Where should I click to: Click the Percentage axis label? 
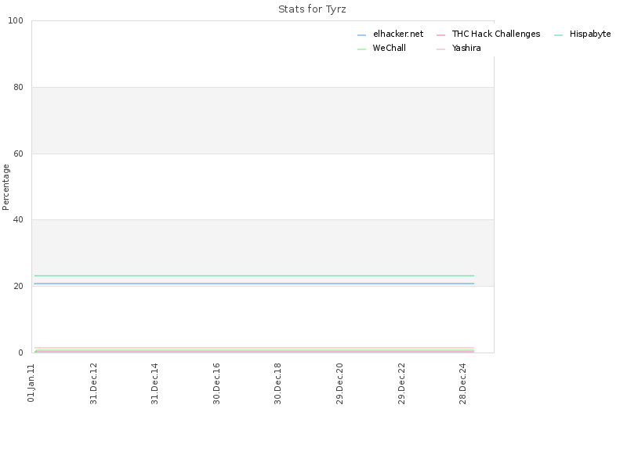click(5, 187)
